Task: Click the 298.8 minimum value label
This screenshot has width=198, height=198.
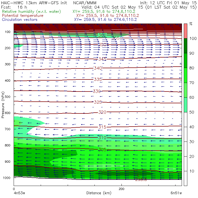Action: [x=141, y=180]
